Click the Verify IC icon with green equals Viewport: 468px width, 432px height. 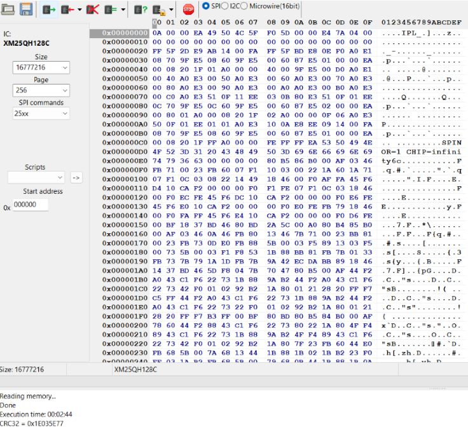click(111, 10)
